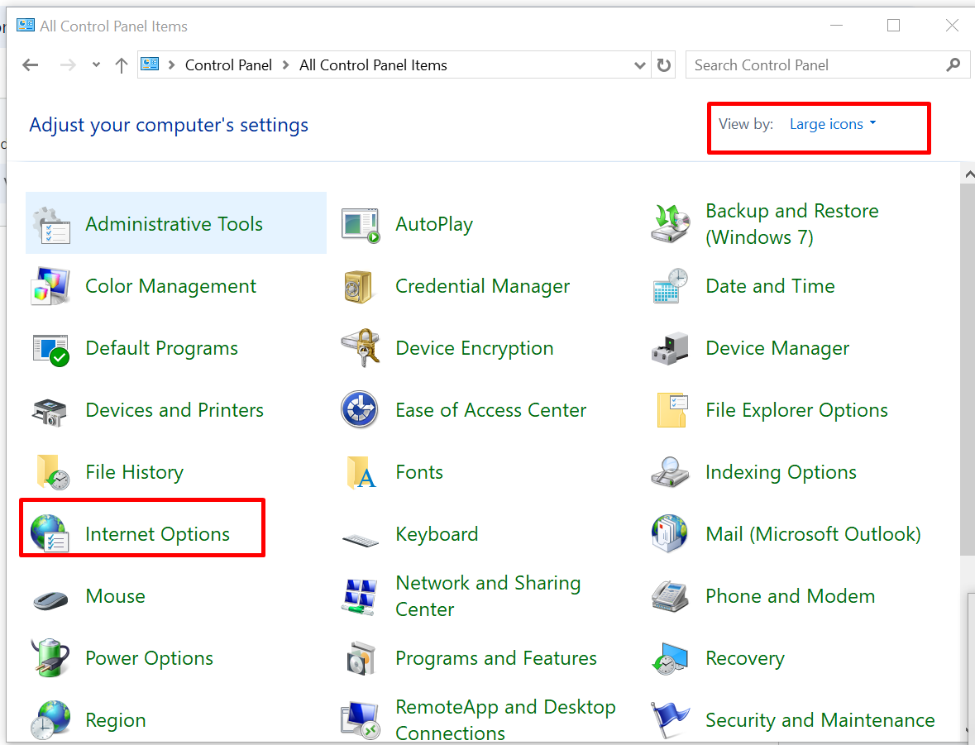Image resolution: width=975 pixels, height=745 pixels.
Task: Open the Power Options link text
Action: (149, 658)
